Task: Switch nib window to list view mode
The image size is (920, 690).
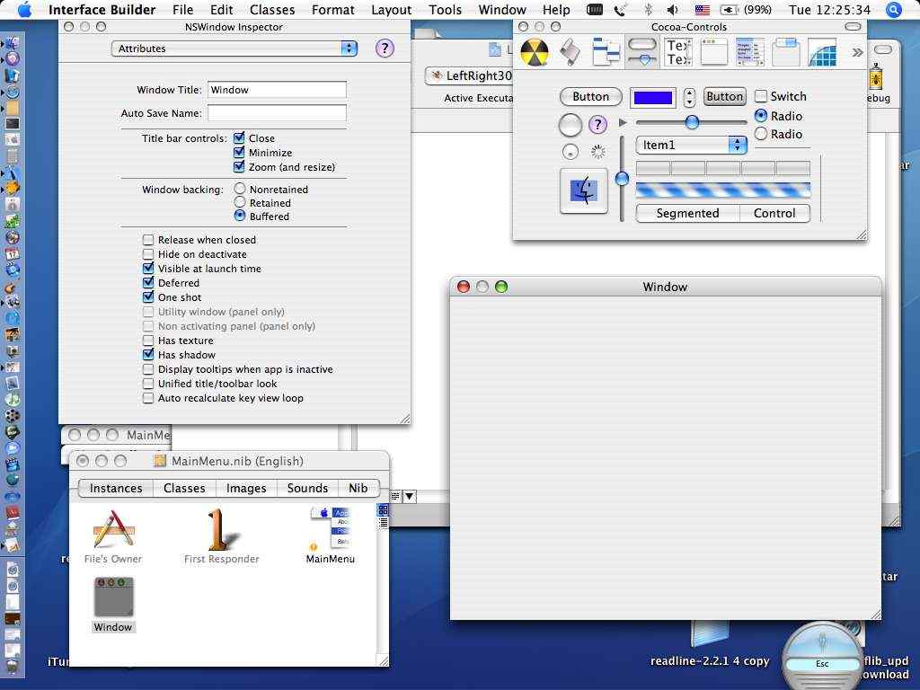Action: click(x=383, y=522)
